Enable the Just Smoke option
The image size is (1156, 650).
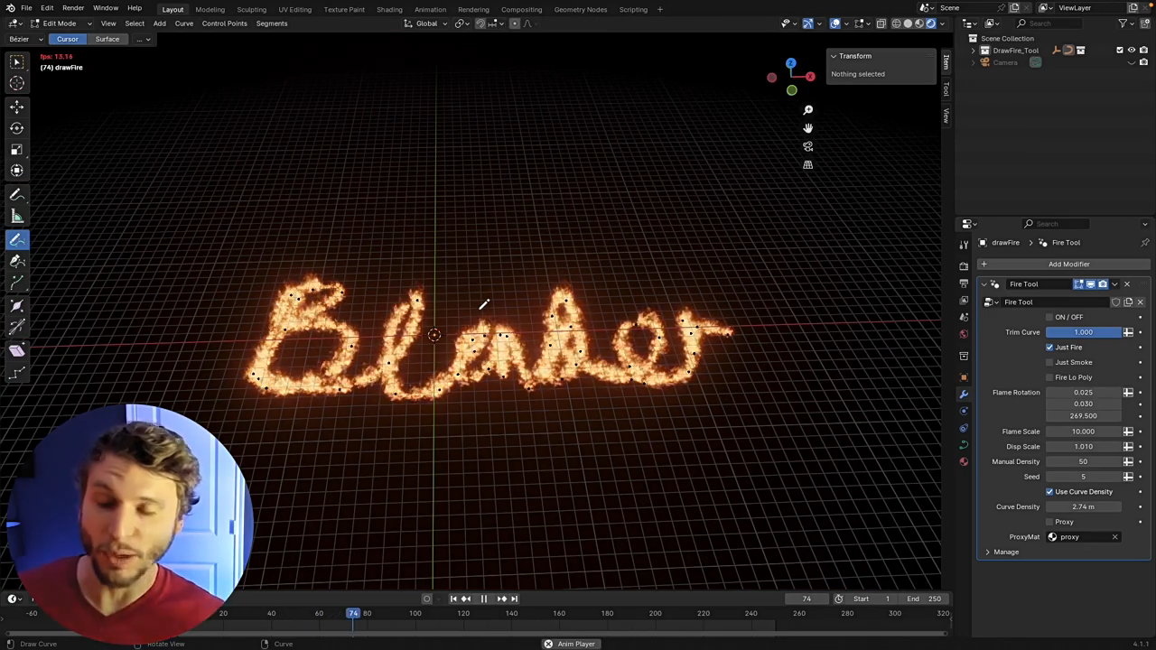point(1049,362)
